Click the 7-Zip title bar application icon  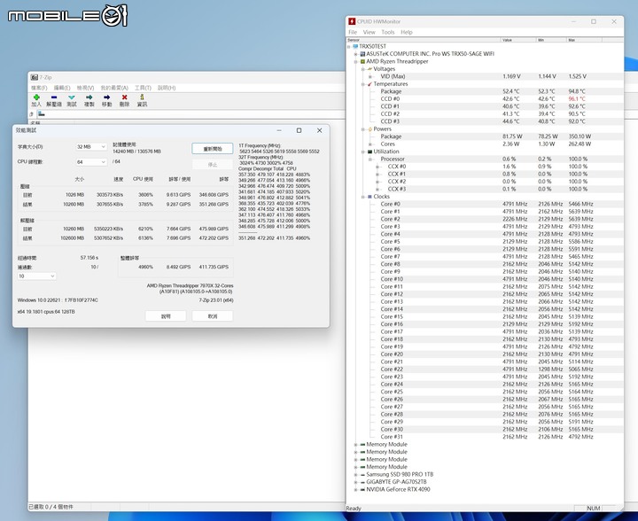pos(35,77)
